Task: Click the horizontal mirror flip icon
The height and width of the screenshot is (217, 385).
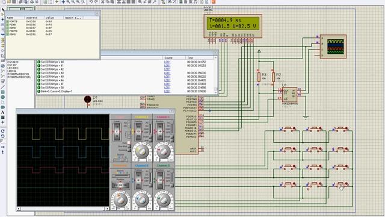Action: tap(2, 147)
